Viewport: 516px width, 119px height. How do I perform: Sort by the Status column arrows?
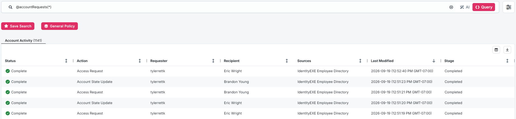tap(66, 61)
